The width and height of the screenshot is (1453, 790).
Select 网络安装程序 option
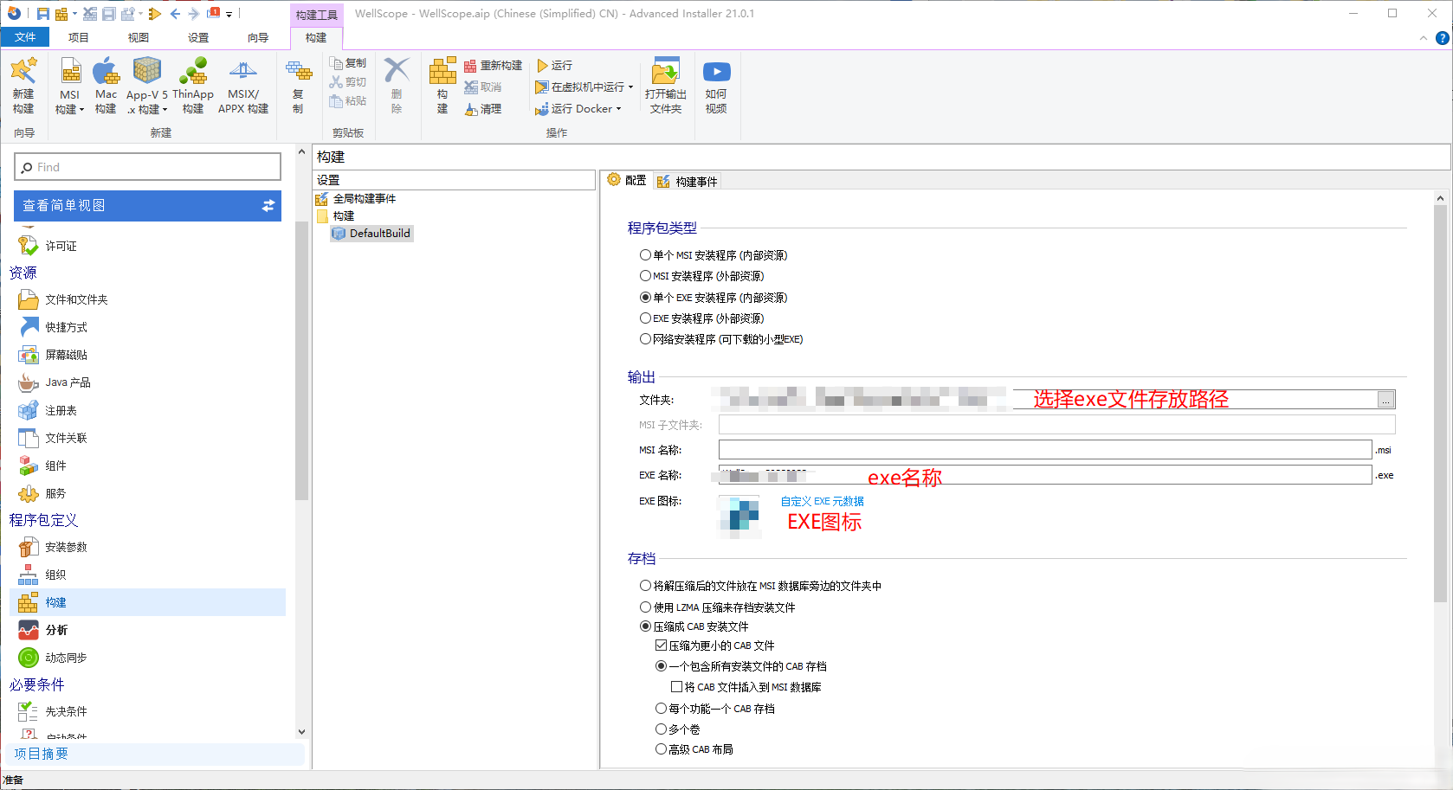click(645, 339)
